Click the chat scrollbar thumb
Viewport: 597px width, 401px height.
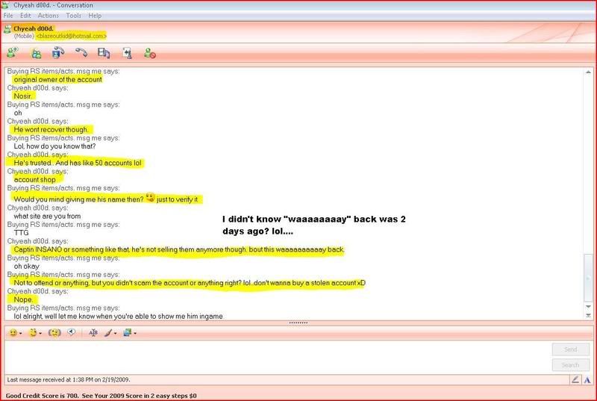click(x=588, y=278)
